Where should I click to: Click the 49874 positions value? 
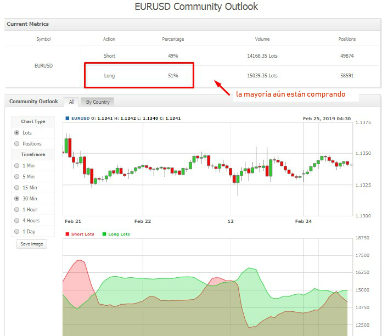click(x=347, y=56)
